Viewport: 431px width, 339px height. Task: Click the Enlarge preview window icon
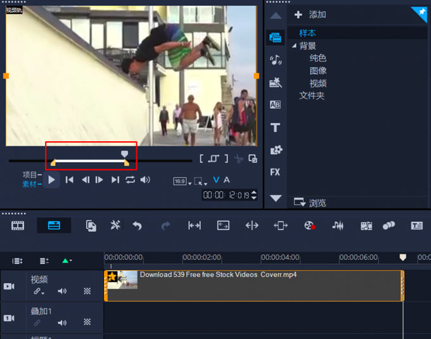(253, 158)
